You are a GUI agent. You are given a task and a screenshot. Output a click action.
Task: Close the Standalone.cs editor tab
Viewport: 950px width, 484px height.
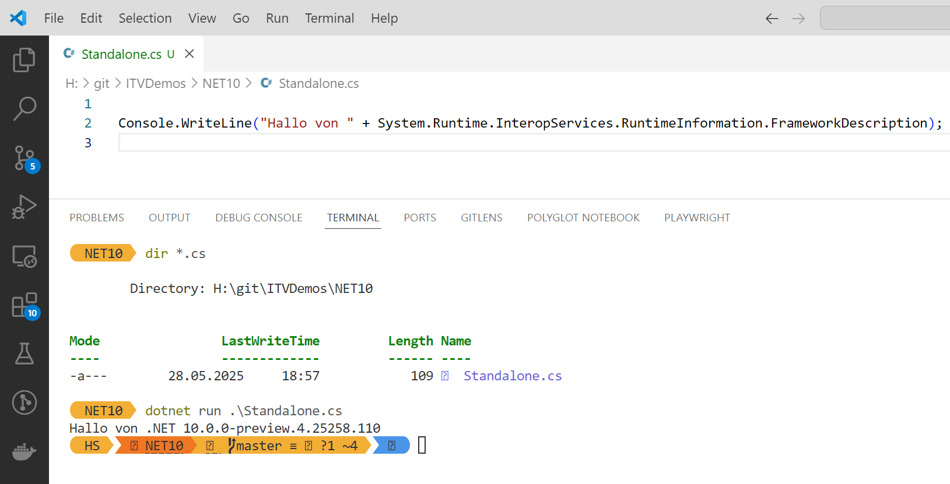[190, 54]
